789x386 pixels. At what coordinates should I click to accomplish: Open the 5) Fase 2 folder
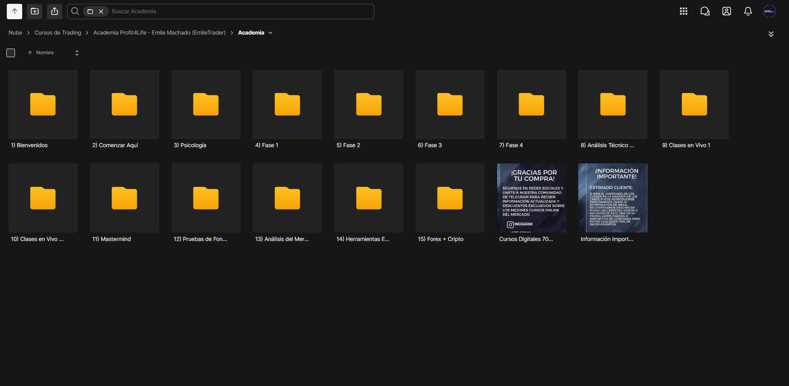click(x=369, y=110)
